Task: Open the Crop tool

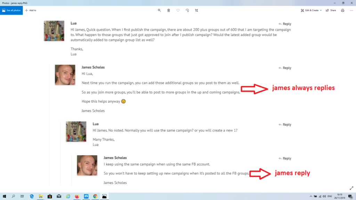Action: [x=197, y=10]
